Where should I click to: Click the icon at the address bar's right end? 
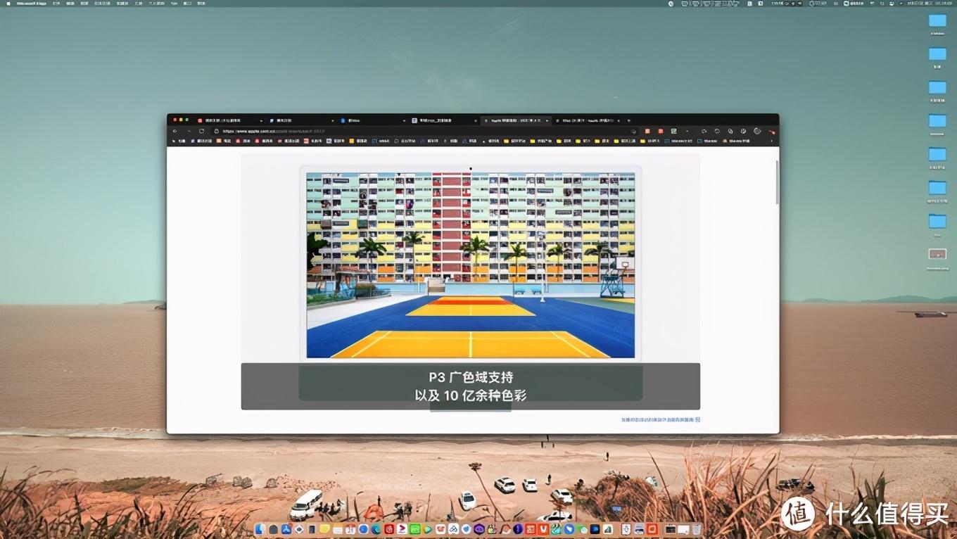633,131
